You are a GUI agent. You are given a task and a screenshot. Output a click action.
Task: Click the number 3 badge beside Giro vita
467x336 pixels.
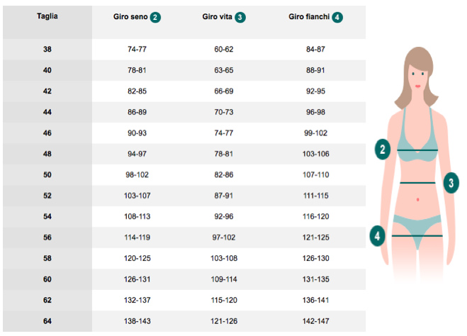pos(240,17)
